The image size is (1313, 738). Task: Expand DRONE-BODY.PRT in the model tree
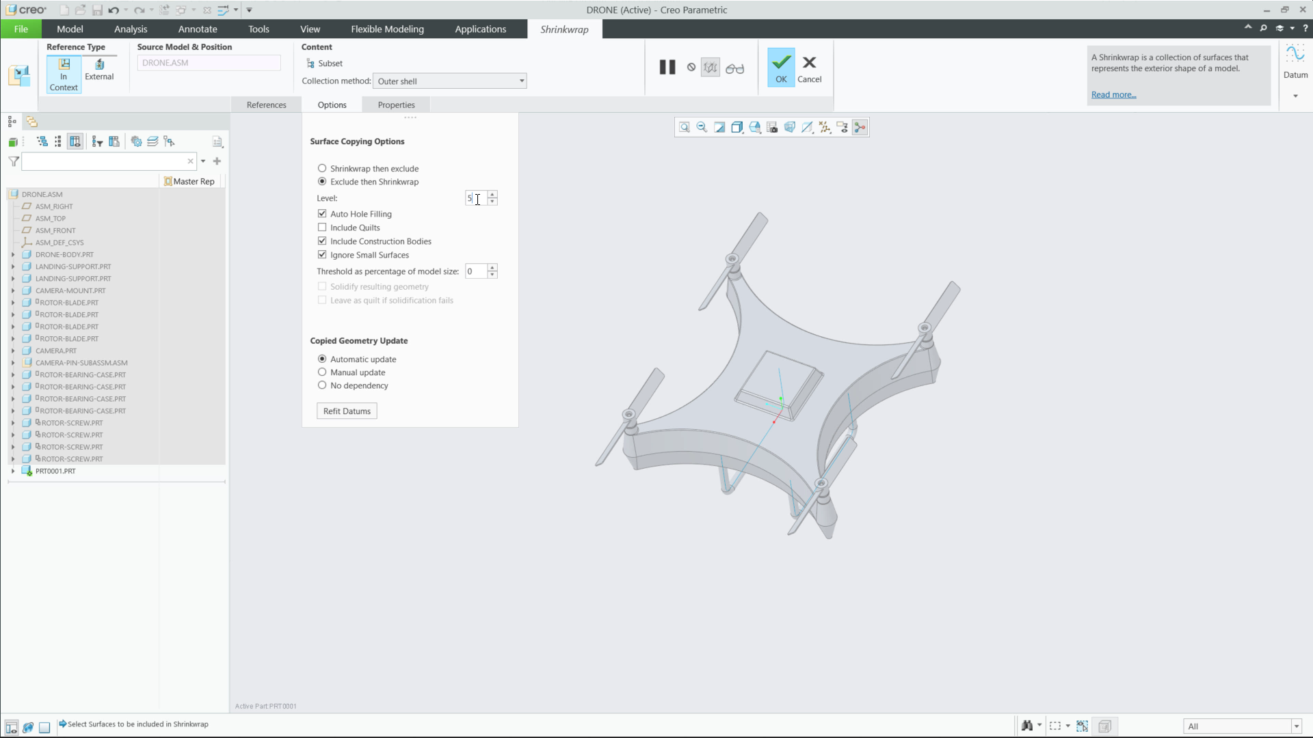coord(14,254)
